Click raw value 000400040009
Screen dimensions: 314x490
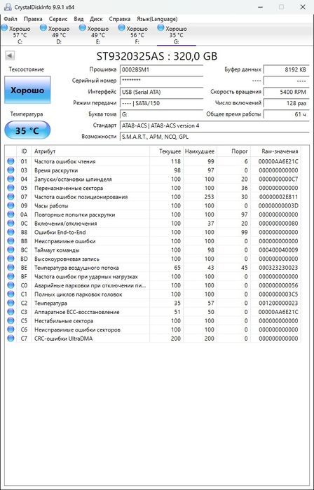tap(278, 250)
